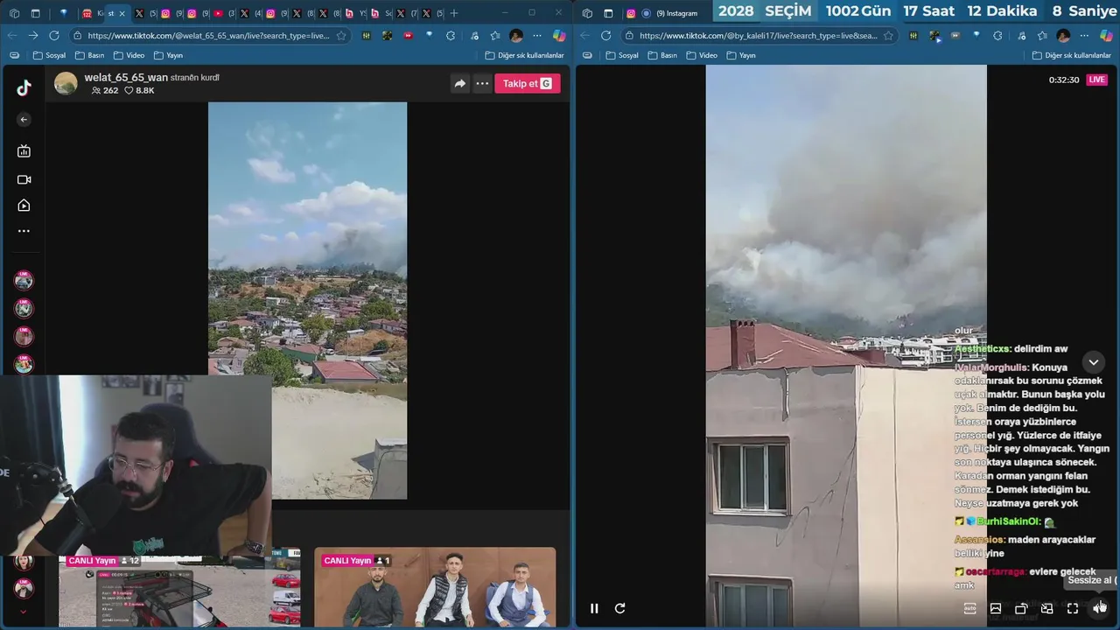Image resolution: width=1120 pixels, height=630 pixels.
Task: Bookmark the page in left browser
Action: click(341, 36)
